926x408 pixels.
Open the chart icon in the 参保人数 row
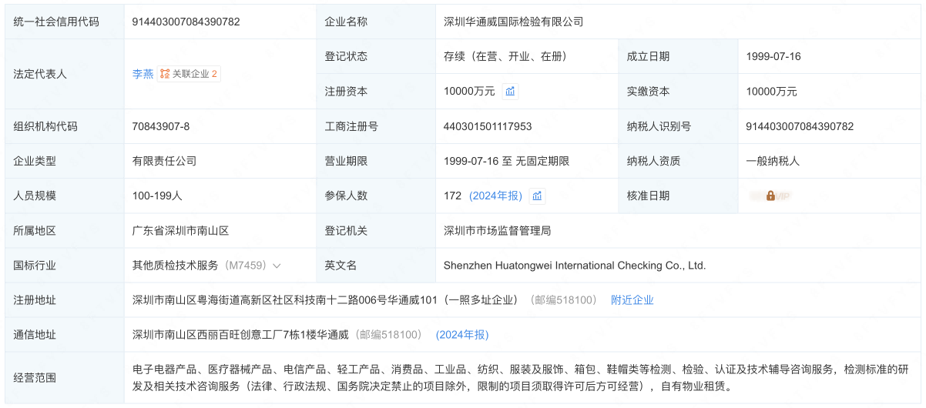pyautogui.click(x=538, y=196)
